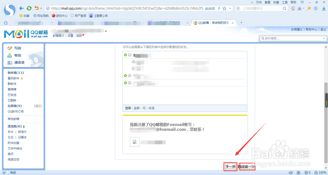
Task: Open a new tab with the plus button
Action: click(241, 23)
